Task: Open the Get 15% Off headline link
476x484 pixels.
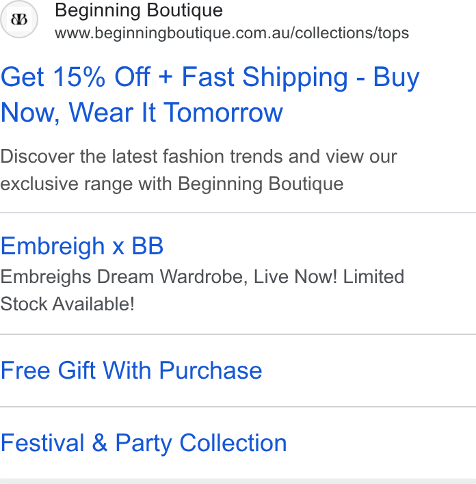Action: [210, 94]
